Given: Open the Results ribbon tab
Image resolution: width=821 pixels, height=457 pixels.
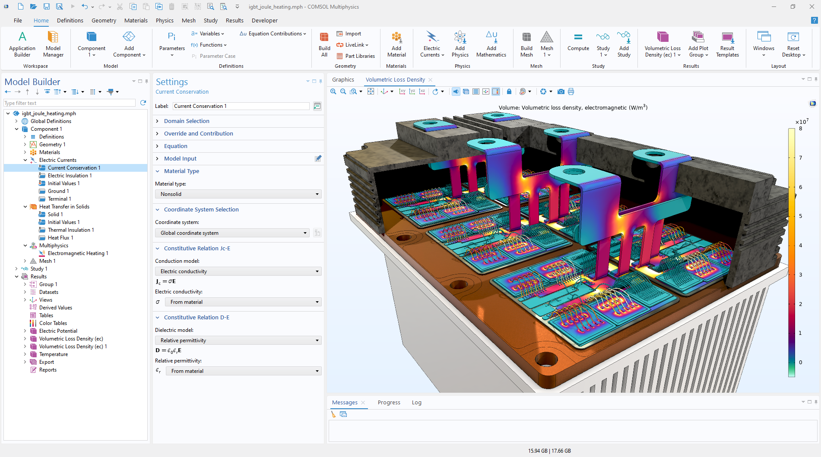Looking at the screenshot, I should pyautogui.click(x=235, y=20).
